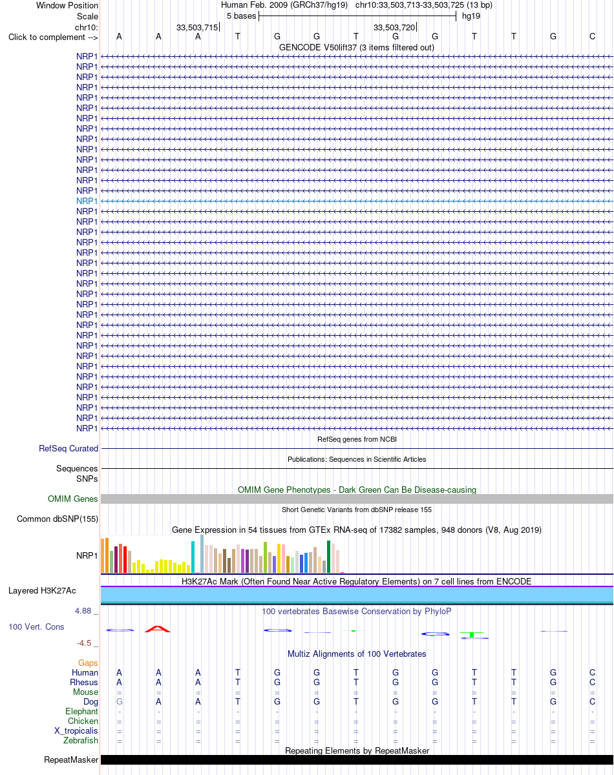
Task: Click the Chicken species label
Action: (x=83, y=721)
